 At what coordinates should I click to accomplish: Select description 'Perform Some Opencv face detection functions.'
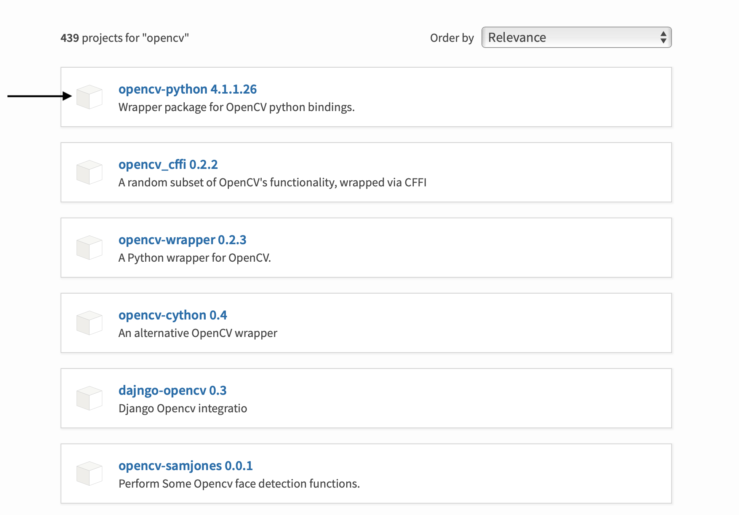tap(239, 484)
